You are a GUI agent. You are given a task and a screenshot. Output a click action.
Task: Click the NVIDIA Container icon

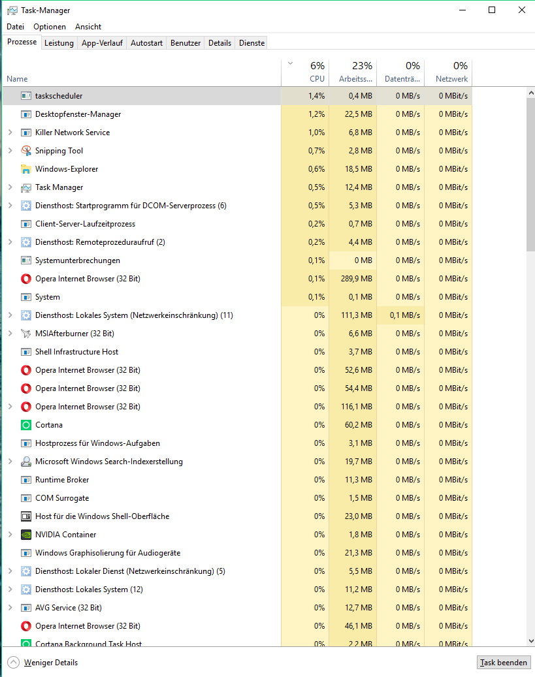click(x=26, y=535)
